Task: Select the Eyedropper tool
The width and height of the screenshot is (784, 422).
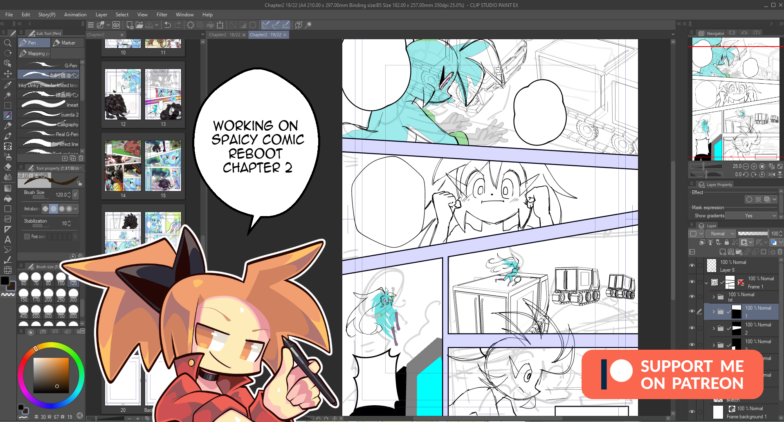Action: (x=7, y=85)
